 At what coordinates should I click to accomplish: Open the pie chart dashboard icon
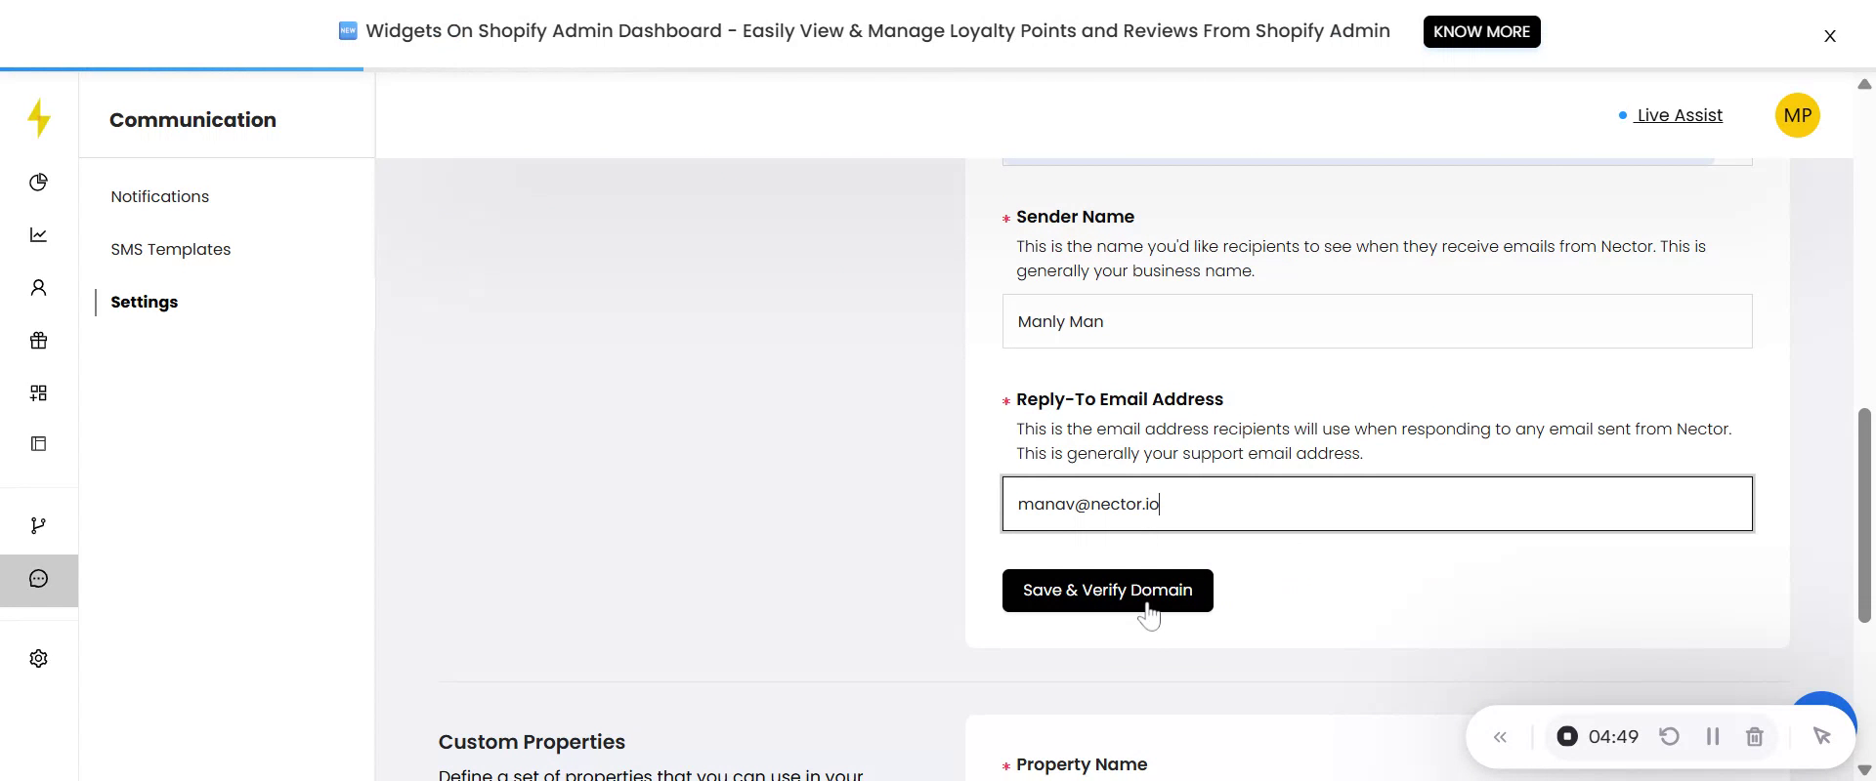click(39, 183)
